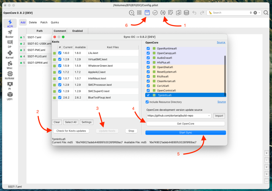
Task: Open the Misc section in the sidebar
Action: 10,65
